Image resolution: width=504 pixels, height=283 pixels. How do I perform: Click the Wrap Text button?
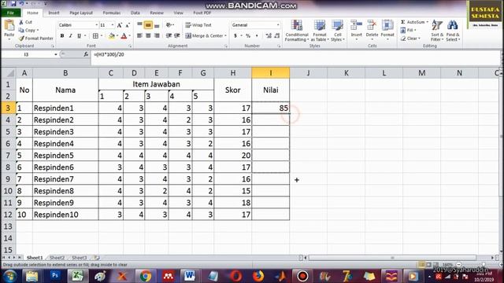[x=198, y=25]
